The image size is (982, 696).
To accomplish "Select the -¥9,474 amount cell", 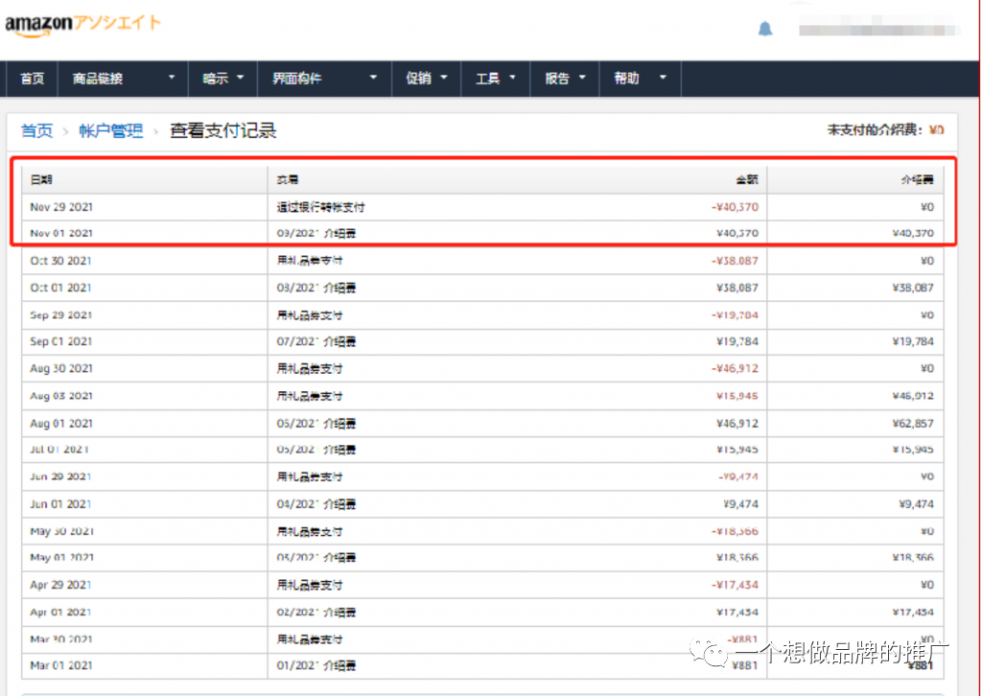I will click(737, 476).
